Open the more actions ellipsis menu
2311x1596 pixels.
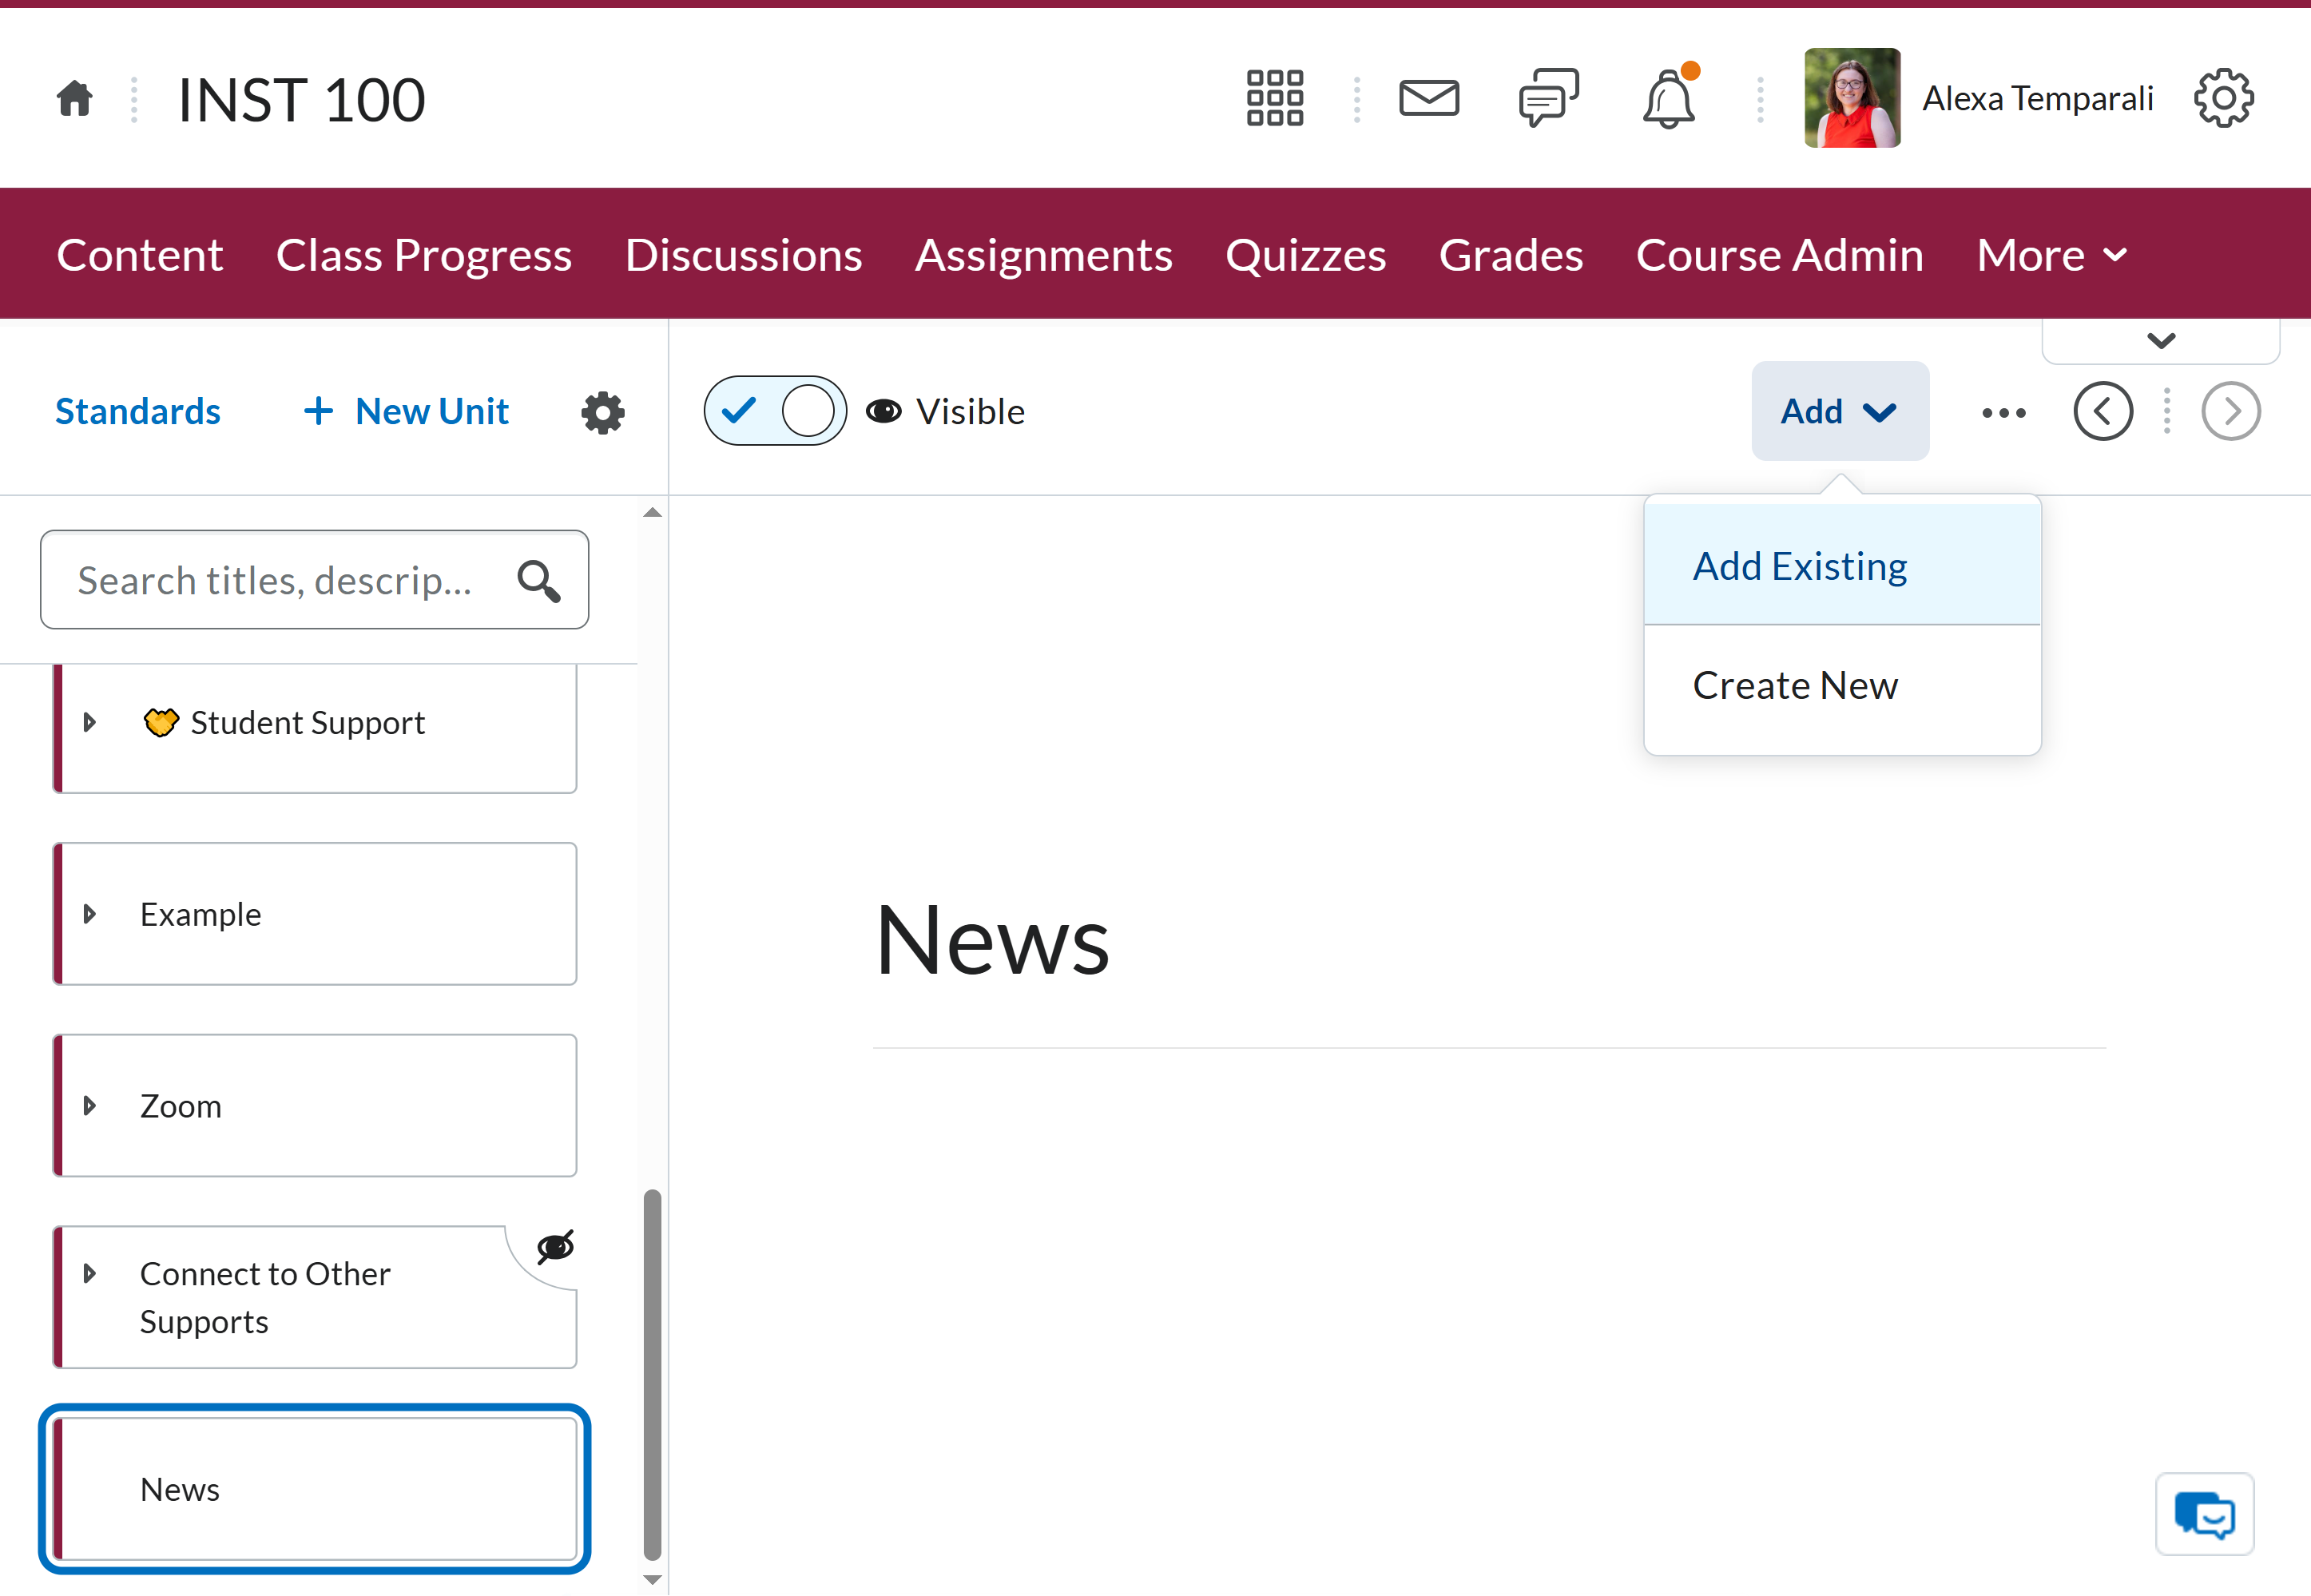click(2004, 412)
